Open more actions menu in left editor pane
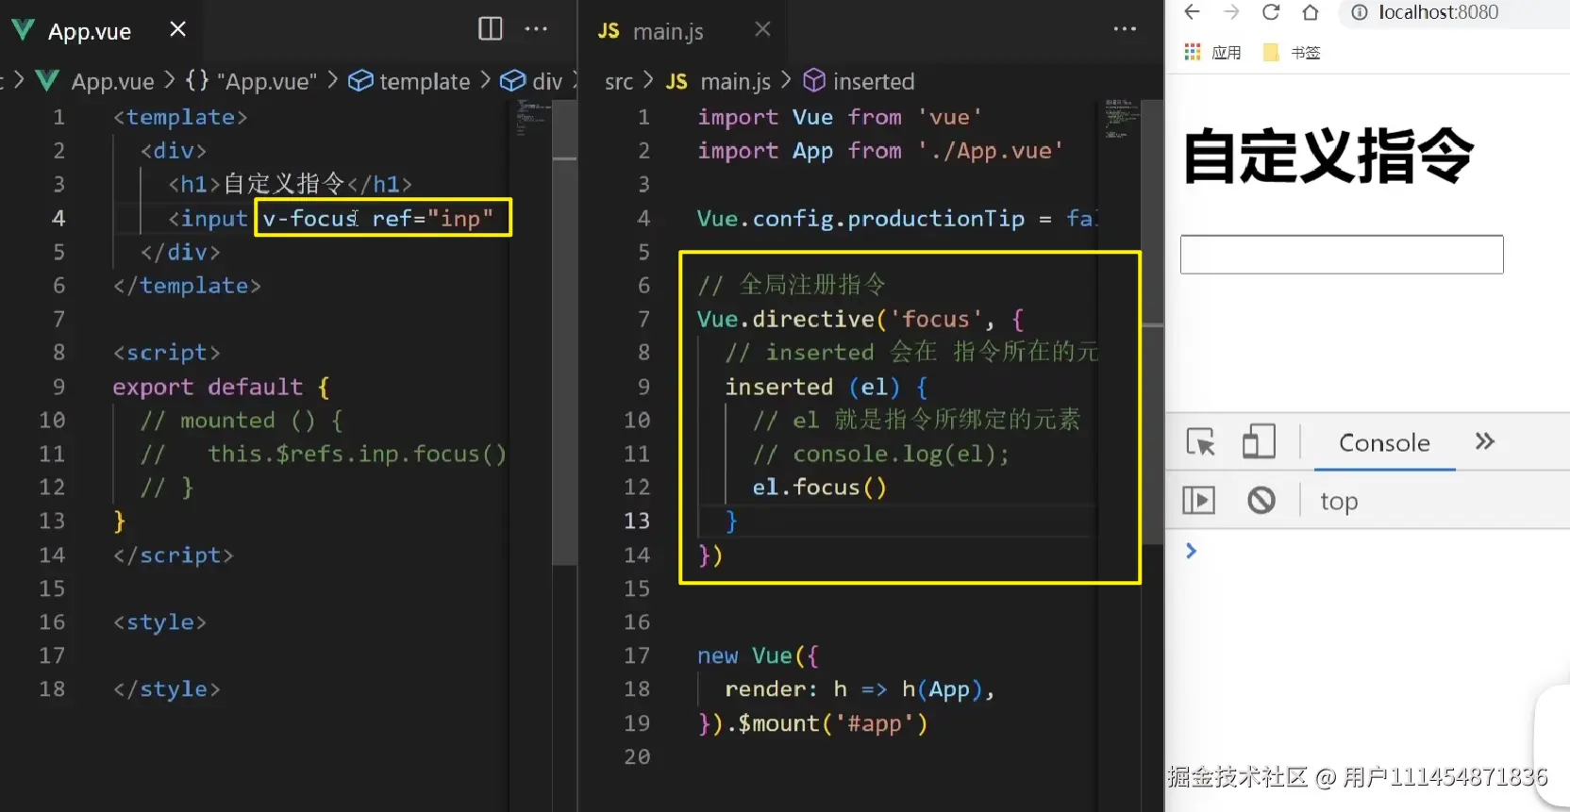1570x812 pixels. pos(536,28)
